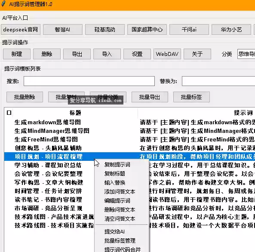
Task: Click the 导出 button
Action: coord(77,54)
